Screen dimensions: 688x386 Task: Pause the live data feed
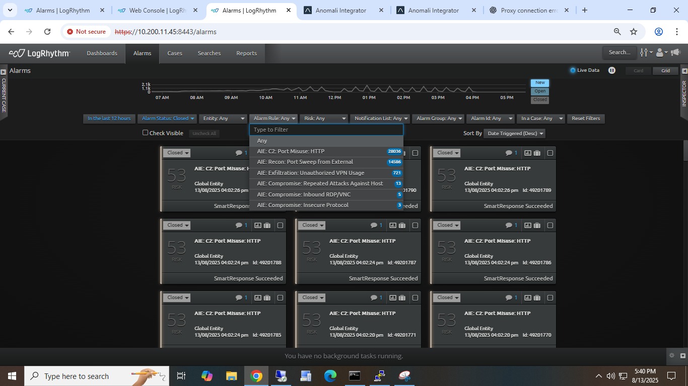(611, 70)
